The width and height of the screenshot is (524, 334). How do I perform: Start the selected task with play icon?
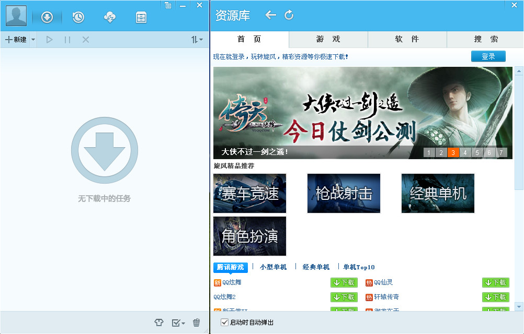(50, 40)
